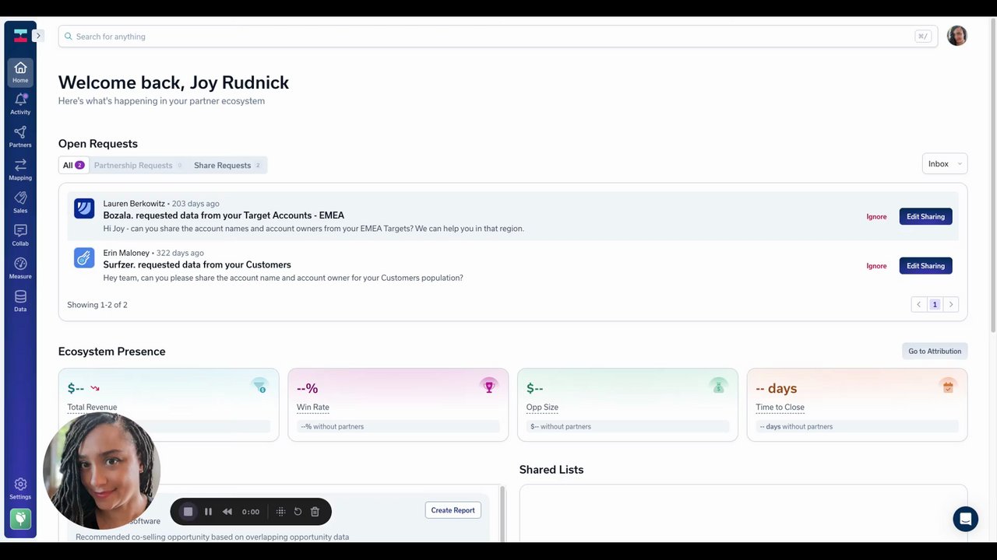
Task: Rewind the recording
Action: click(x=227, y=512)
